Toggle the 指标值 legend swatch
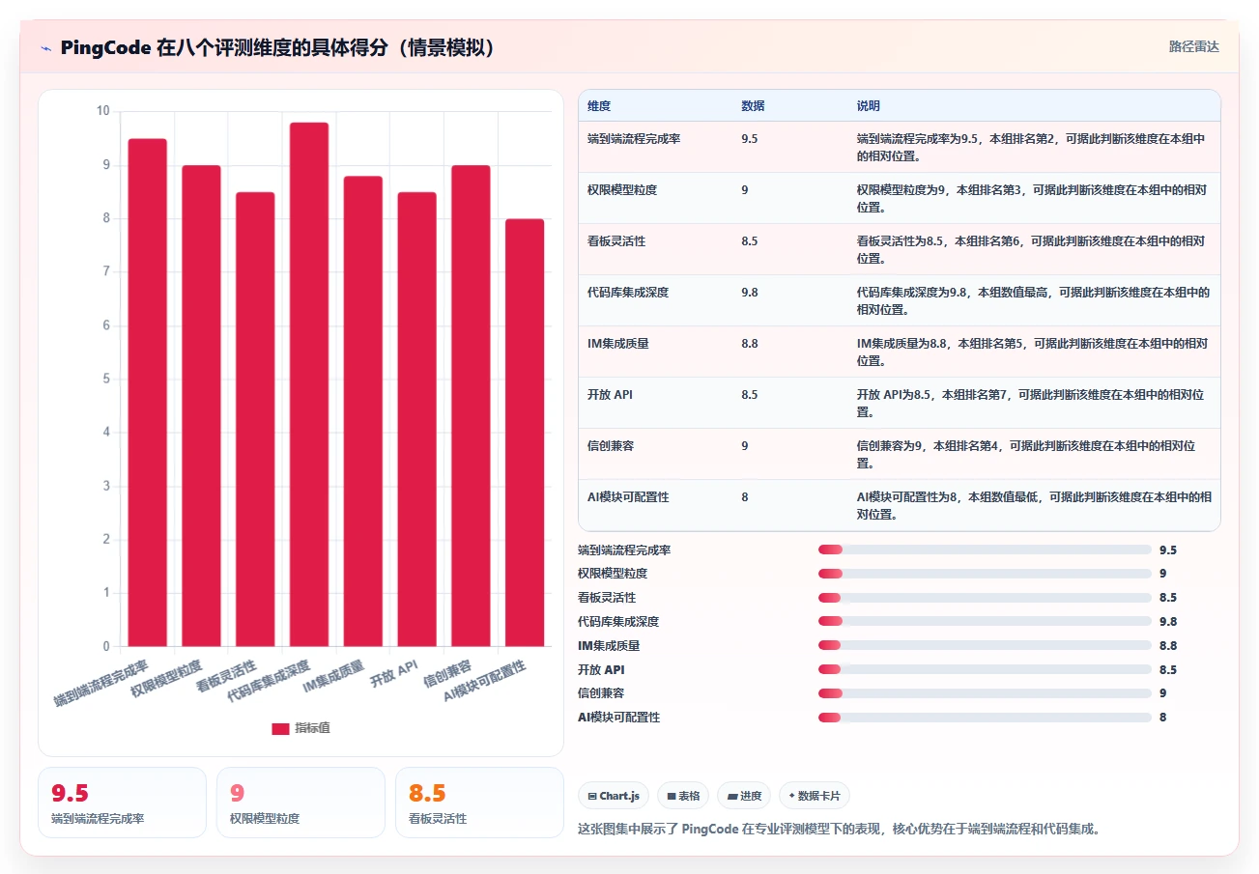 pyautogui.click(x=280, y=728)
